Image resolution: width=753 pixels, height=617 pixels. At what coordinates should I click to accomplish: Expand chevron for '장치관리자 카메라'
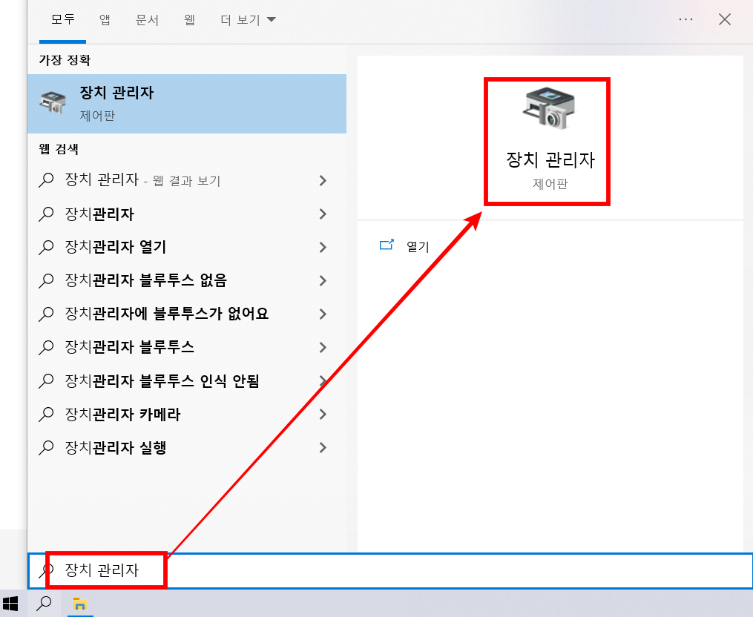coord(323,414)
